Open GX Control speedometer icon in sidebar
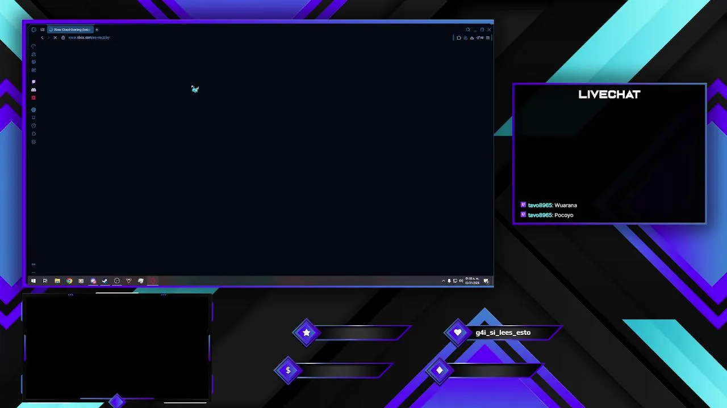The image size is (727, 408). (34, 46)
